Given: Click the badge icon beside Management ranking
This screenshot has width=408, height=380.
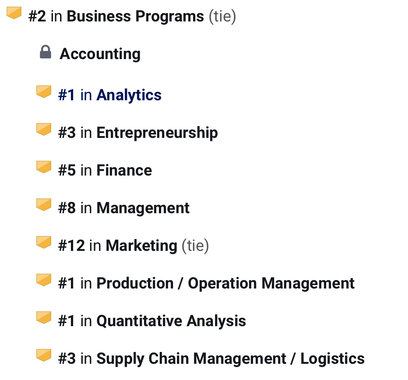Looking at the screenshot, I should pos(44,204).
